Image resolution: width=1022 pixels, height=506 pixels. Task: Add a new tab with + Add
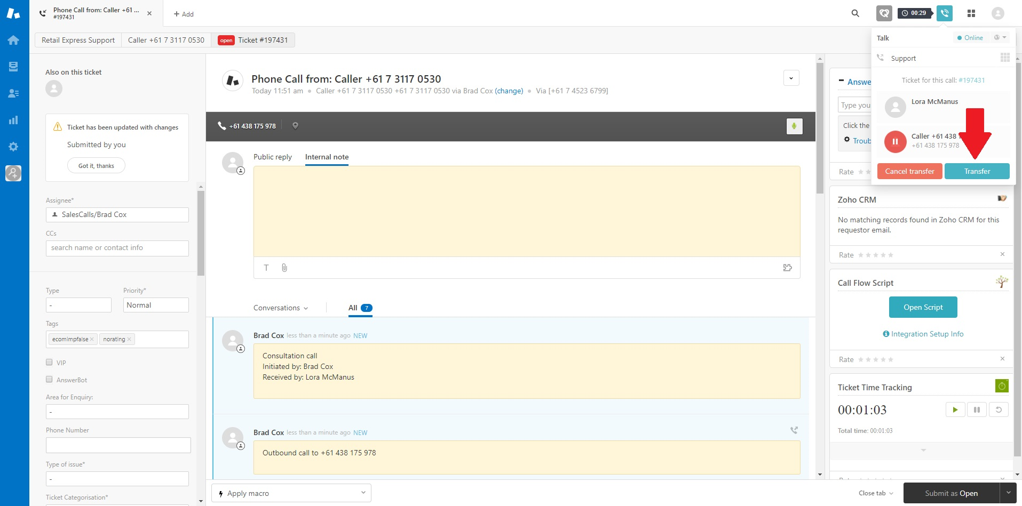[184, 14]
